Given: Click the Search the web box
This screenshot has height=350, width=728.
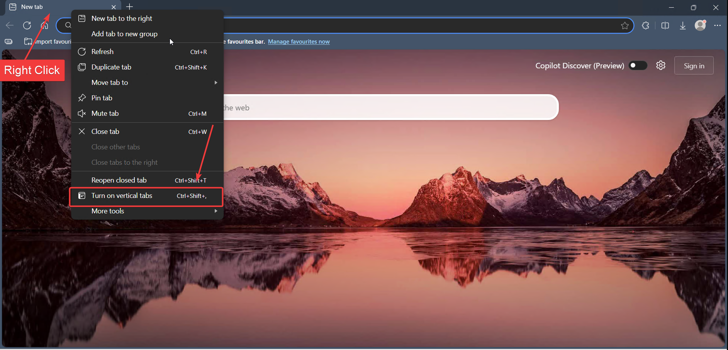Looking at the screenshot, I should click(x=386, y=107).
